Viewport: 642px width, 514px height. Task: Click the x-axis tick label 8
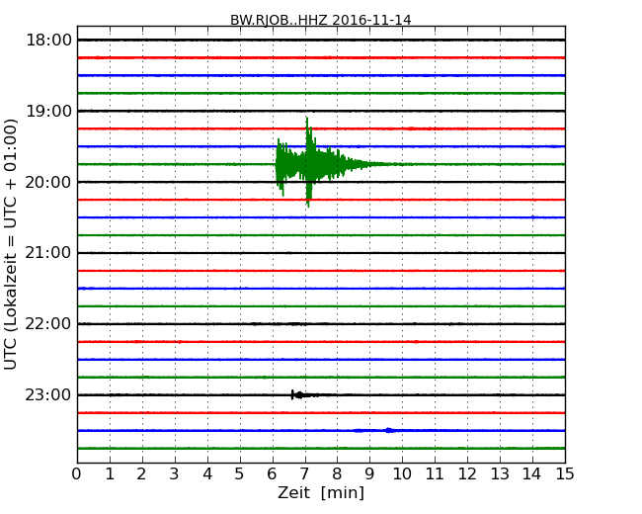(337, 474)
